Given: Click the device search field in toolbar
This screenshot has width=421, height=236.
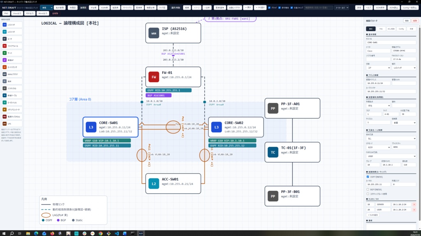Looking at the screenshot, I should click(319, 7).
